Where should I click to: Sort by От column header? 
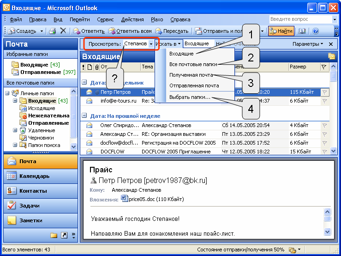(120, 67)
